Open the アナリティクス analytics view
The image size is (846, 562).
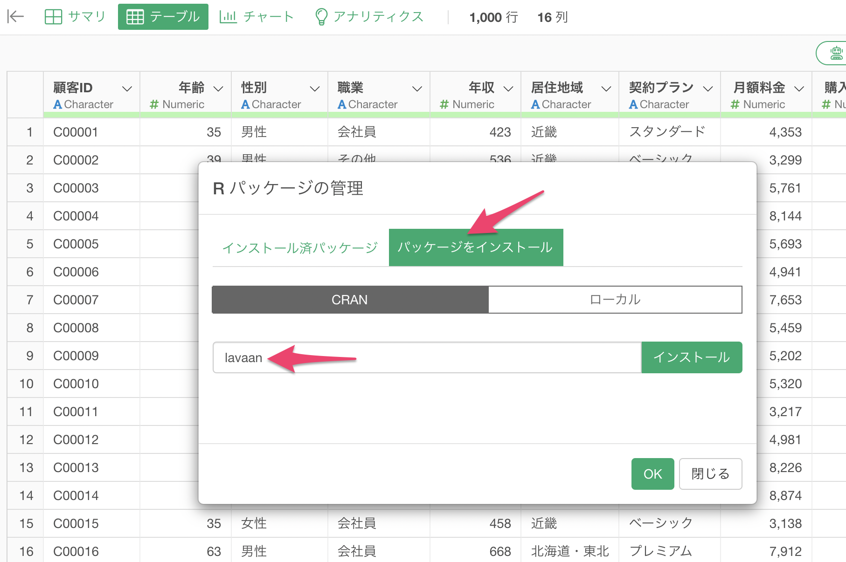[x=369, y=17]
